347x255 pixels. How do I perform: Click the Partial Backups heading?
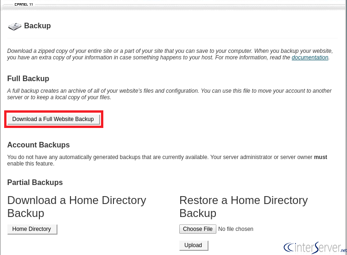pyautogui.click(x=35, y=183)
